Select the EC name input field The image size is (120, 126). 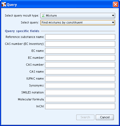tap(80, 51)
